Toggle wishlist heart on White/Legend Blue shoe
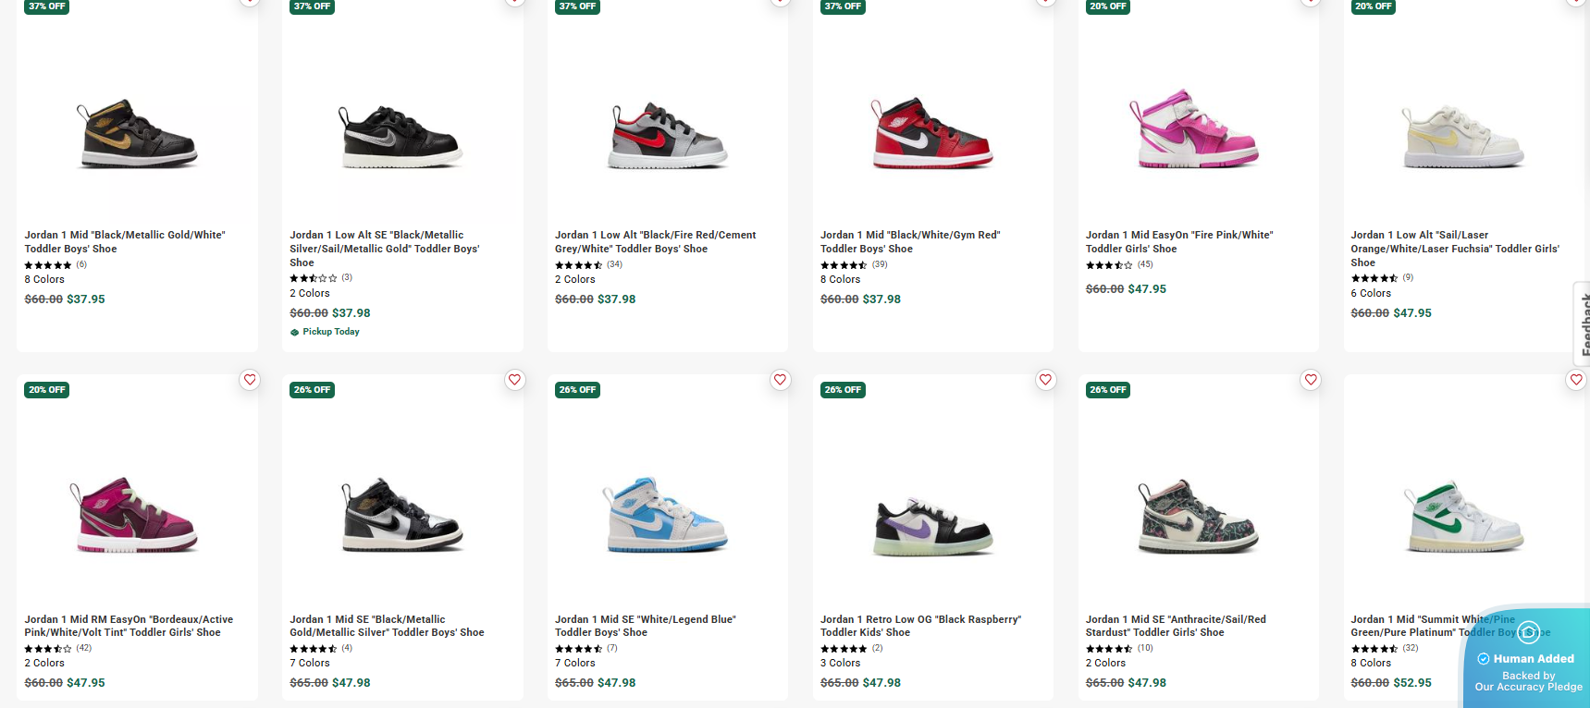The height and width of the screenshot is (708, 1590). [781, 380]
